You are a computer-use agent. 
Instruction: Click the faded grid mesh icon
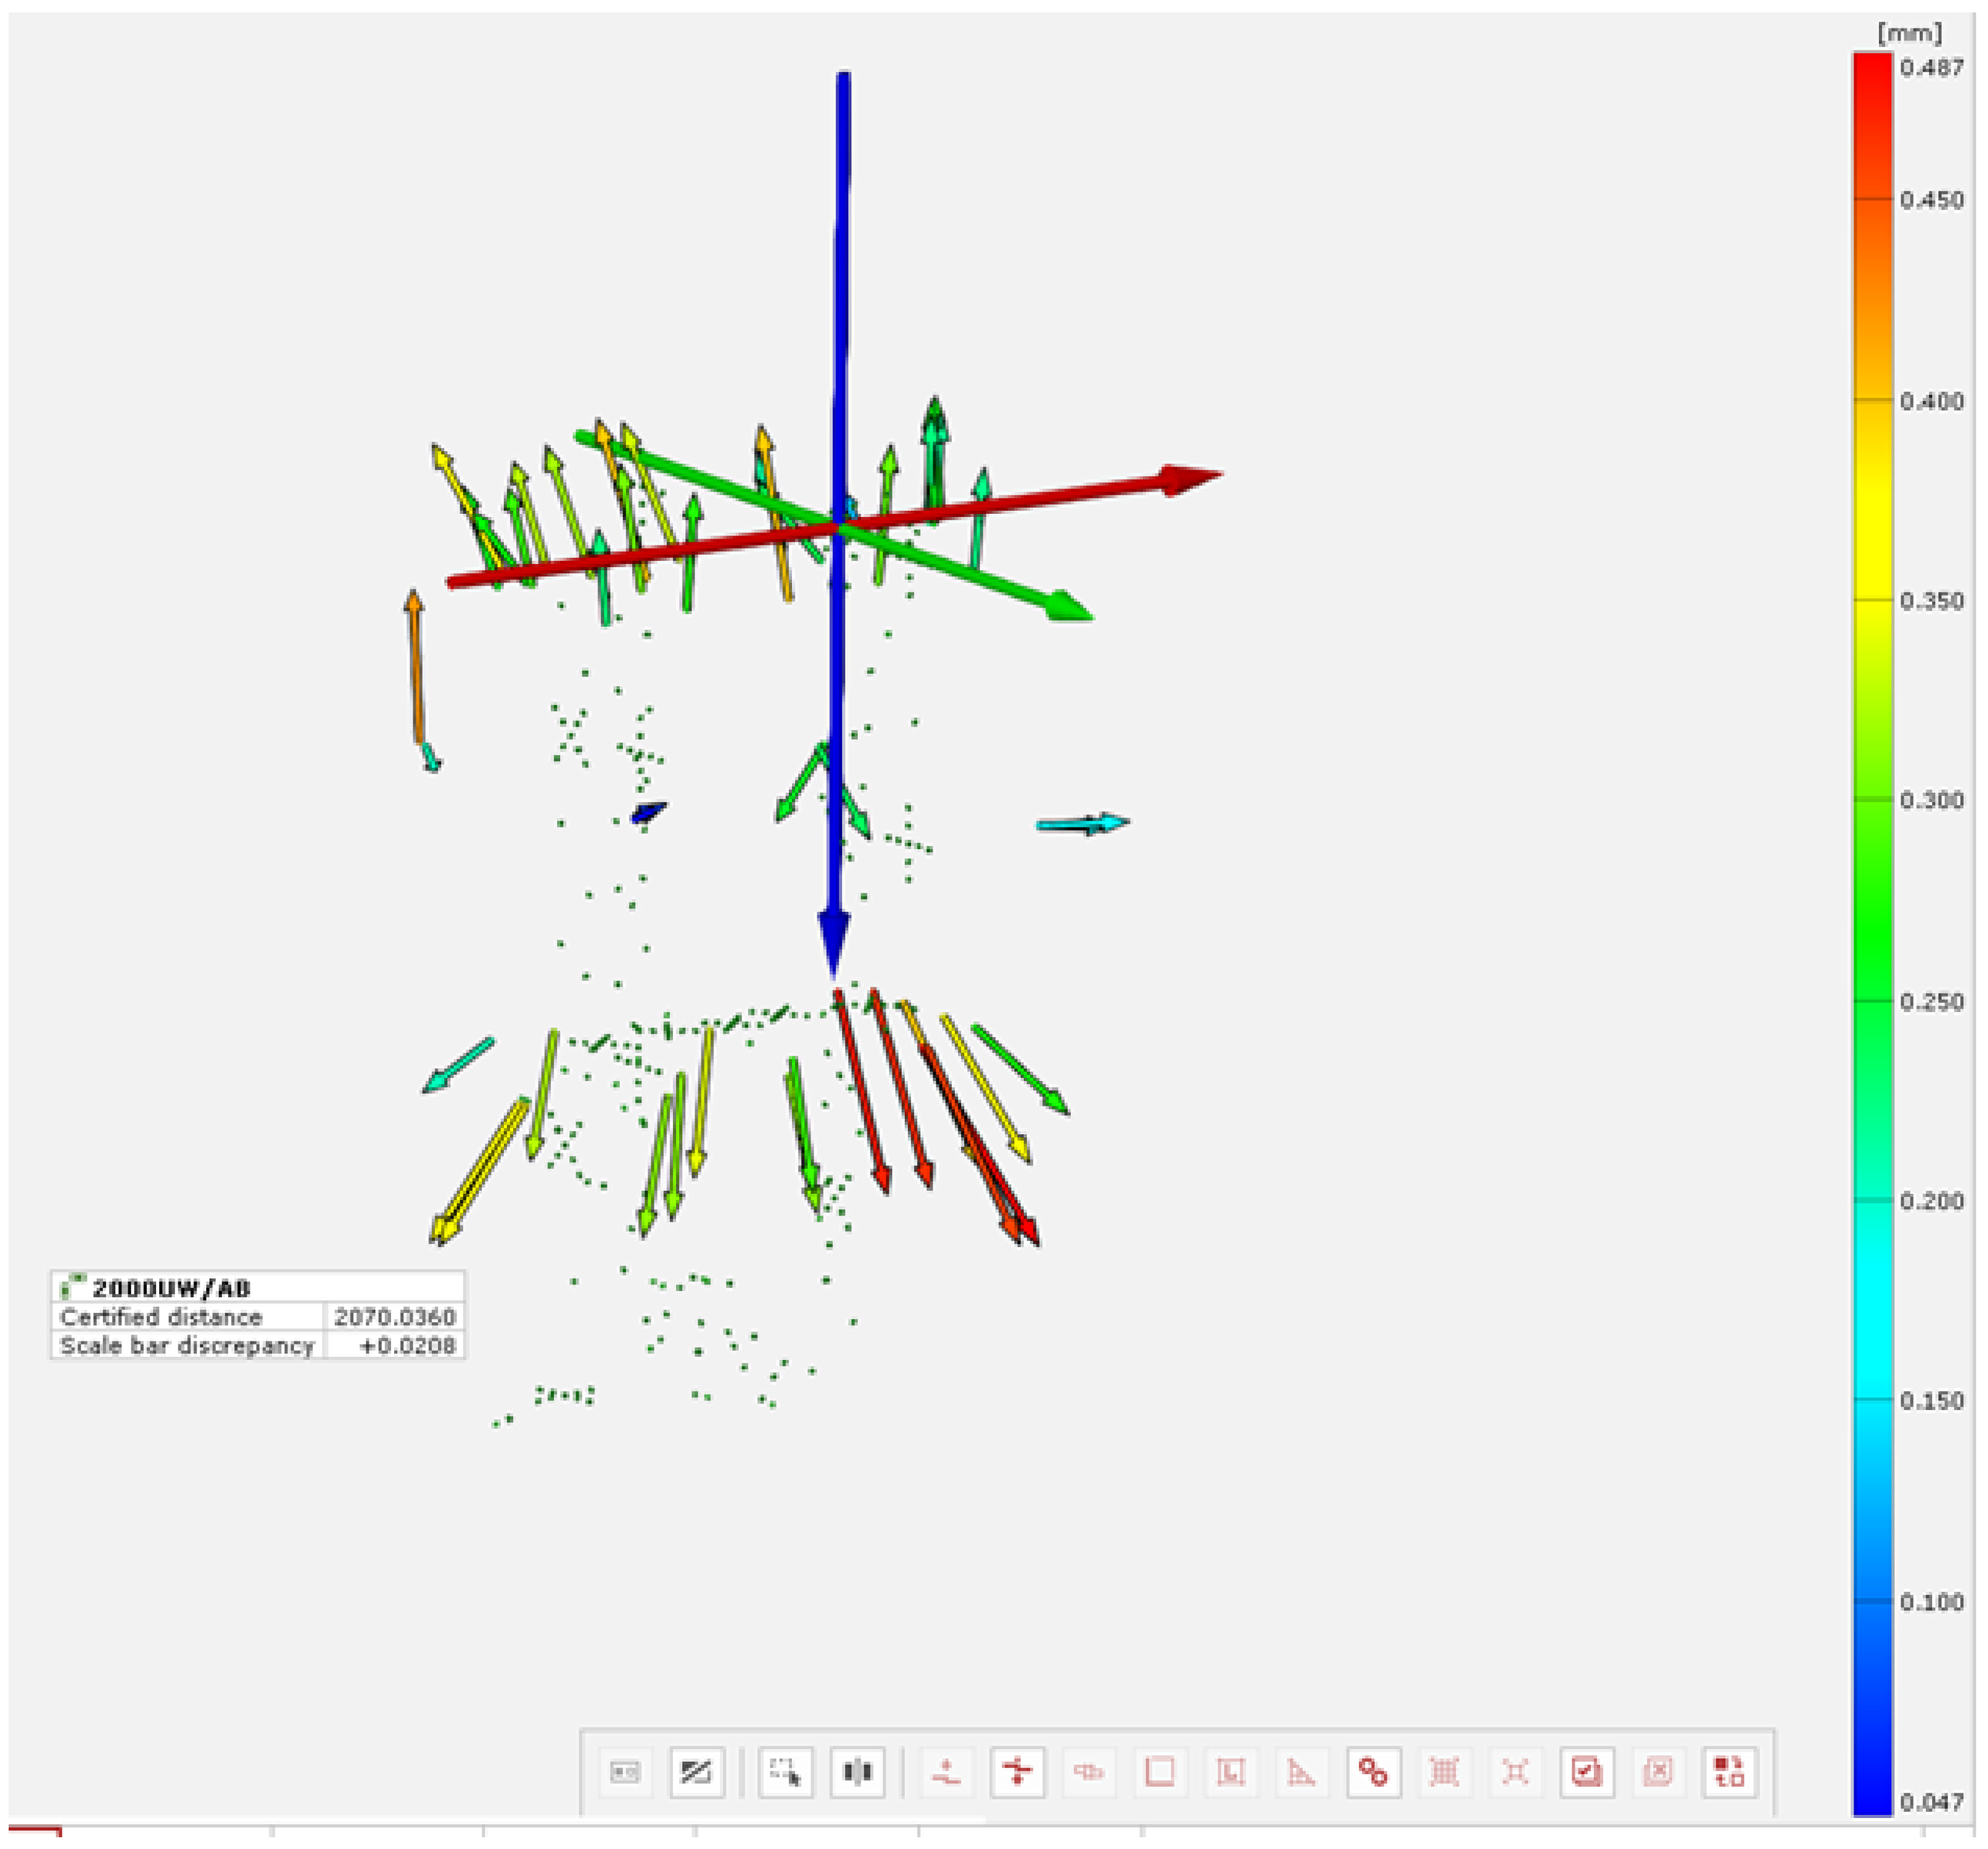[x=1444, y=1773]
